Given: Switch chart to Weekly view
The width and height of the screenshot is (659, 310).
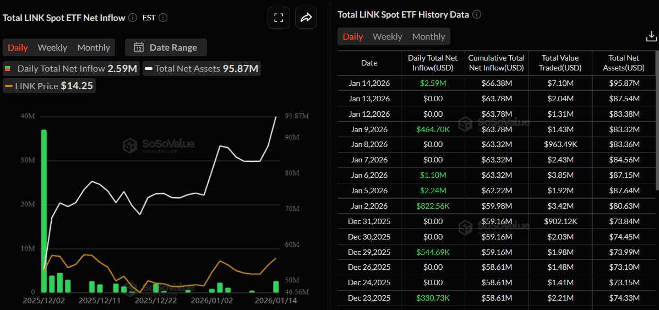Looking at the screenshot, I should point(52,47).
